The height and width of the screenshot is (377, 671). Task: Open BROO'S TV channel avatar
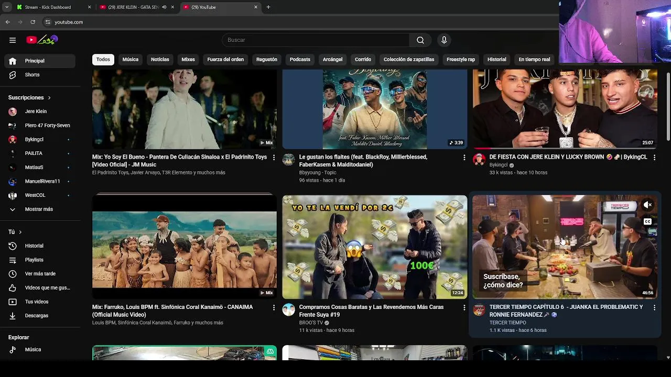click(x=289, y=310)
